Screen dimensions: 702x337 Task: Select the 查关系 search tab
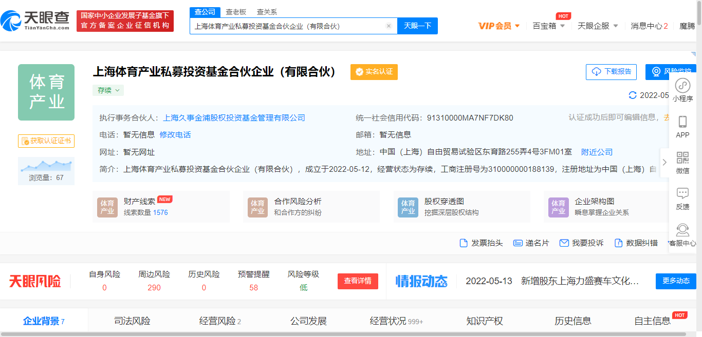pos(267,12)
